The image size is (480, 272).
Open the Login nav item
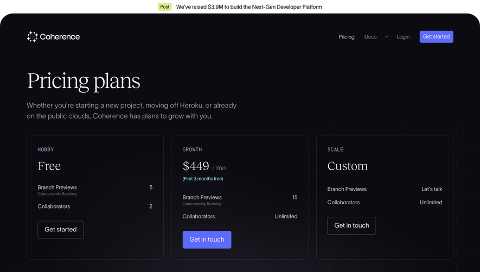point(403,37)
